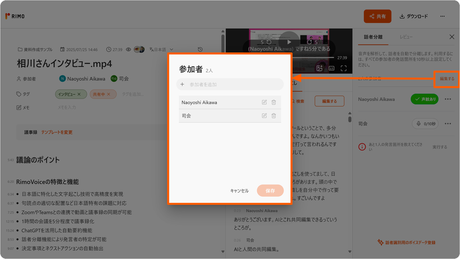Select the 司会 row in the dialog
Image resolution: width=460 pixels, height=259 pixels.
[230, 116]
